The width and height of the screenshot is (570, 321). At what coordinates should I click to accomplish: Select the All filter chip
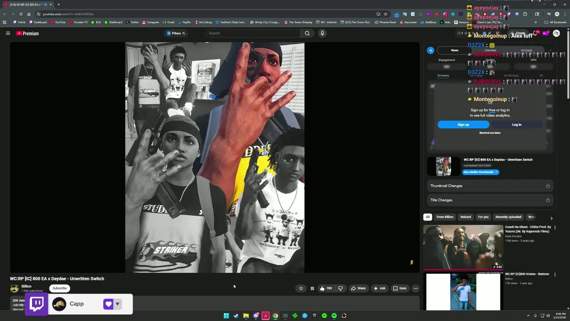[x=427, y=217]
